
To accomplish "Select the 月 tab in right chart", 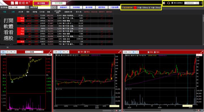I will tap(137, 52).
